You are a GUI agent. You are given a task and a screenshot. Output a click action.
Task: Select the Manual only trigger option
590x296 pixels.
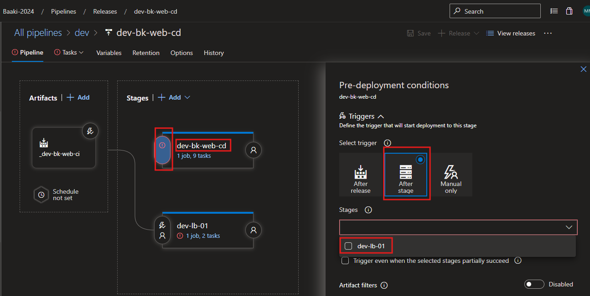pos(451,175)
